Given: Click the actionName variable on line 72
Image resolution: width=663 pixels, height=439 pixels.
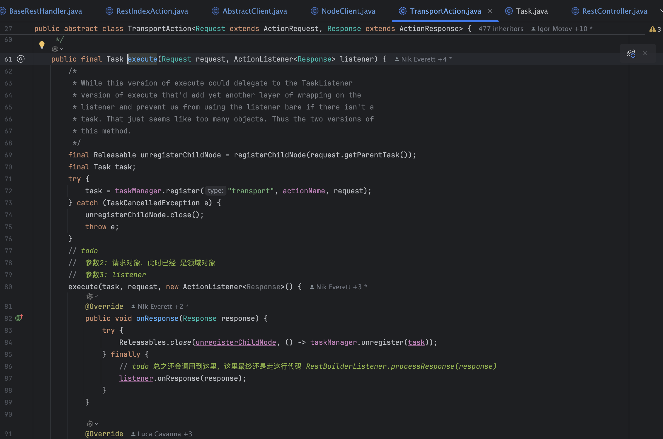Looking at the screenshot, I should coord(304,191).
